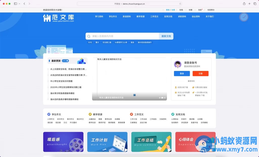Expand the Safari sidebar dropdown arrow
The width and height of the screenshot is (259, 157).
19,4
